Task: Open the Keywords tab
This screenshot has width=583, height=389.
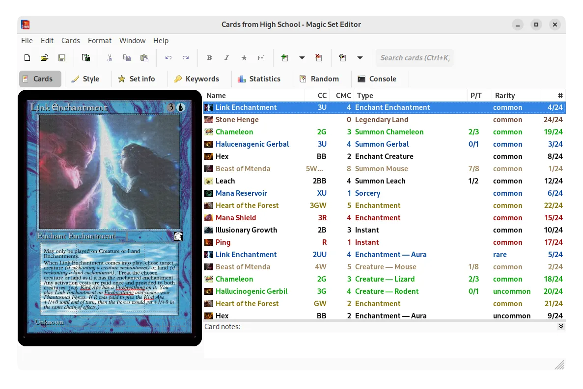Action: click(196, 79)
